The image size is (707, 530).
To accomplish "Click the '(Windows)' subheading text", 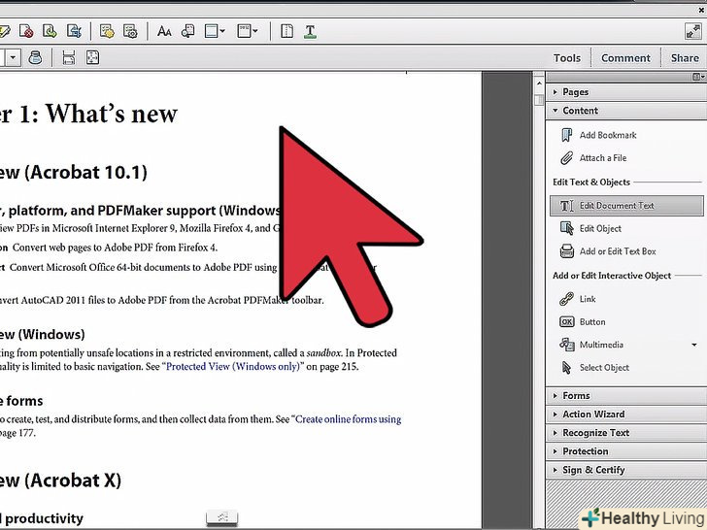I will click(53, 334).
